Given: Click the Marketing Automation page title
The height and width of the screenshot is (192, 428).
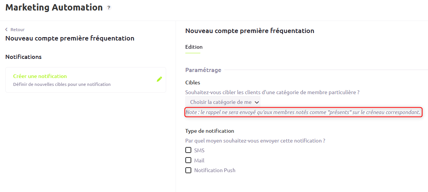Looking at the screenshot, I should [54, 7].
